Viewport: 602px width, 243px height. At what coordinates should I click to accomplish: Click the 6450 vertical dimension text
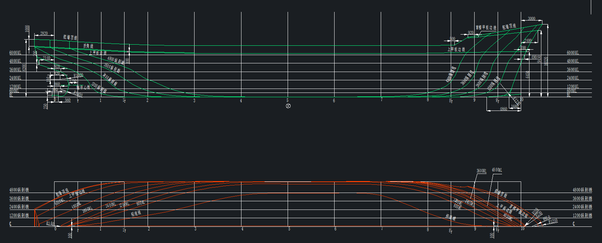click(527, 75)
